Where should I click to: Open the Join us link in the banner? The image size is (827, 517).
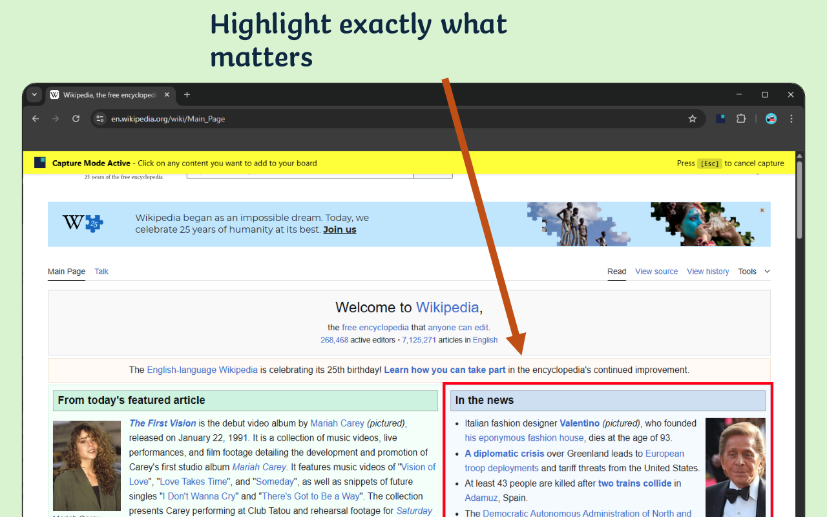(x=339, y=229)
